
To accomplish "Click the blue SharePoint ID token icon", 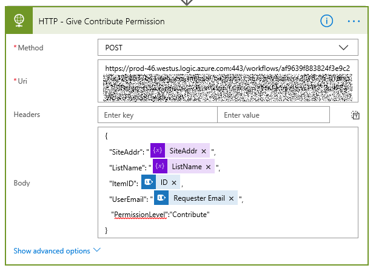I will click(x=149, y=182).
